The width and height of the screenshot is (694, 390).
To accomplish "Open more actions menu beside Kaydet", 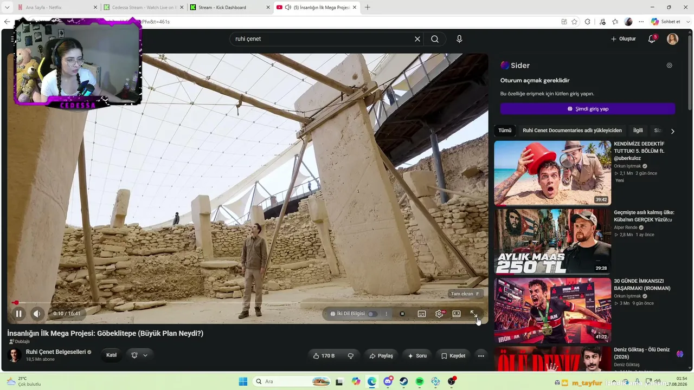I will pos(481,356).
